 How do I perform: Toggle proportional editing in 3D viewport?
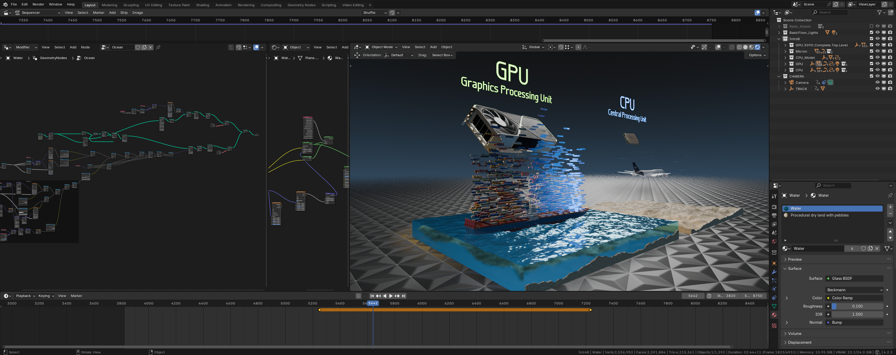tap(578, 47)
